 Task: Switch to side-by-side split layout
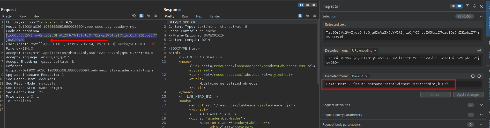coord(301,5)
